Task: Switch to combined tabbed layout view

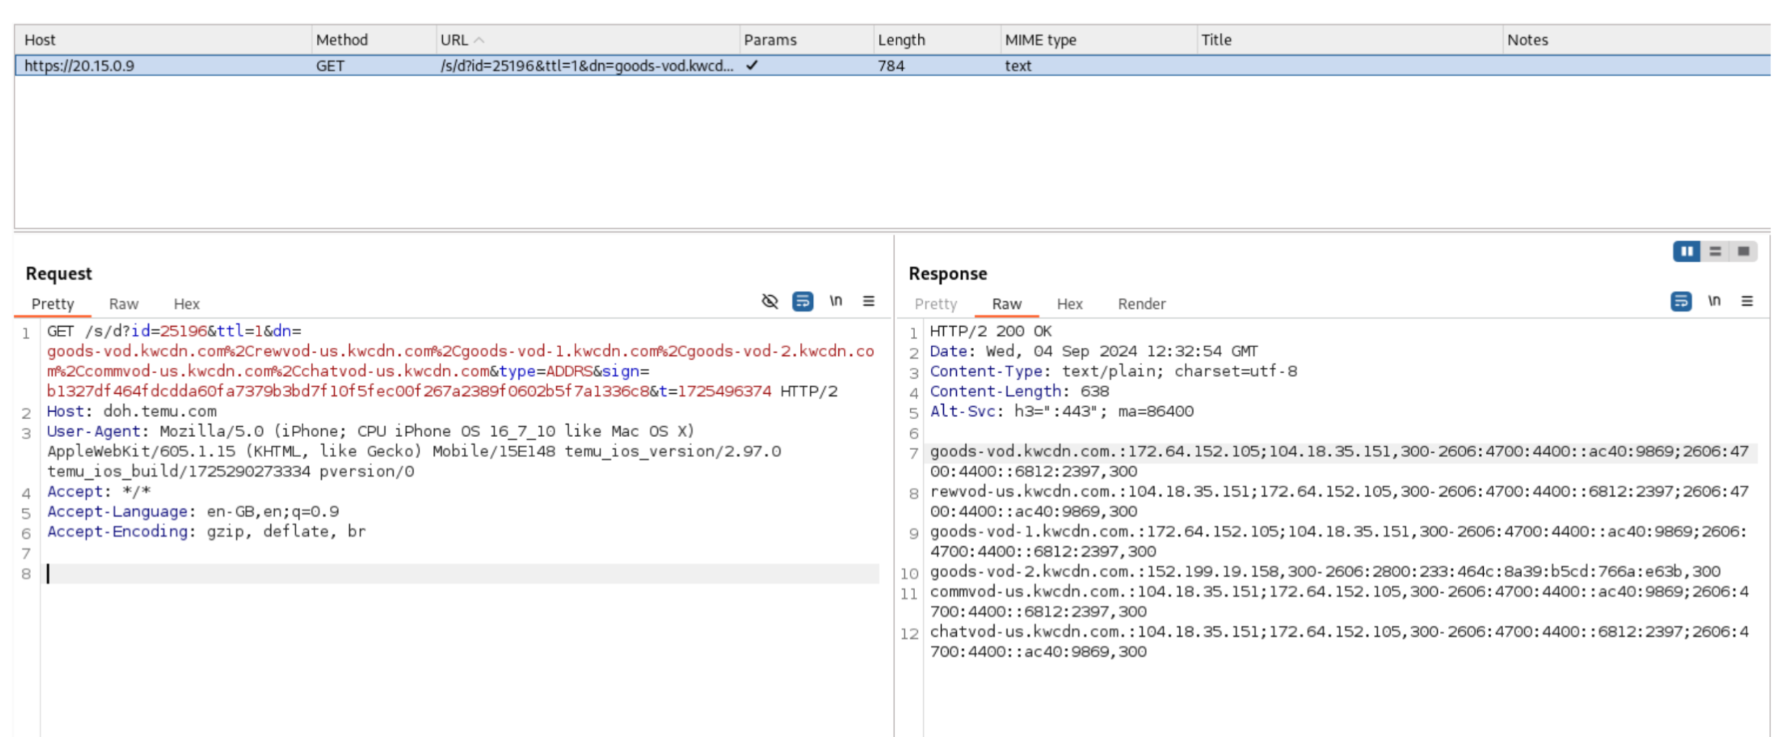Action: [x=1743, y=251]
